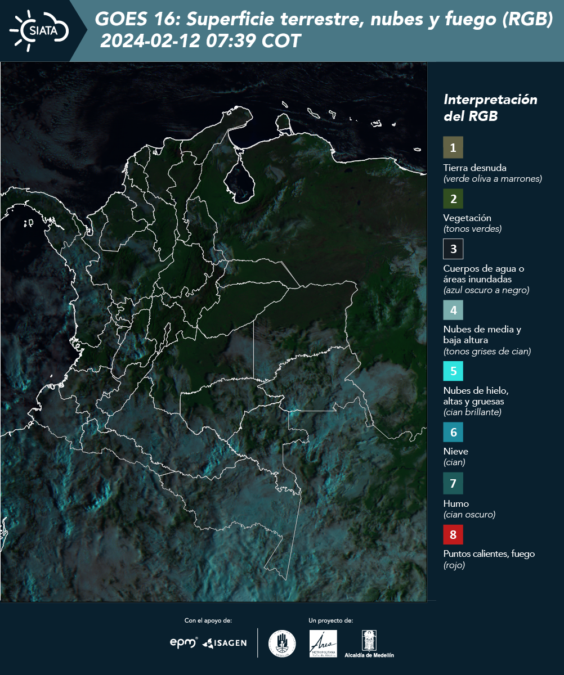564x675 pixels.
Task: Select legend swatch 6 Nieve
Action: [x=453, y=433]
